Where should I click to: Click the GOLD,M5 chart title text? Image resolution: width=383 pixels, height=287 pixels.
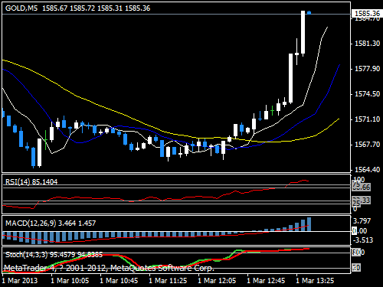(x=21, y=8)
